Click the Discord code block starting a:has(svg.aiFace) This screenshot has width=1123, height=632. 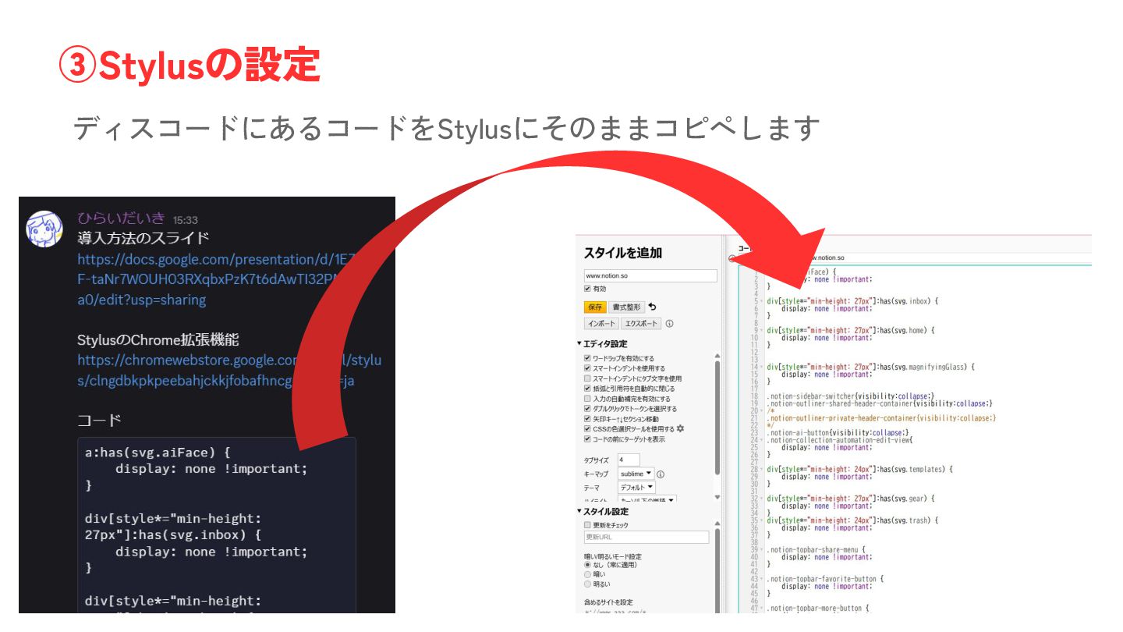coord(217,524)
